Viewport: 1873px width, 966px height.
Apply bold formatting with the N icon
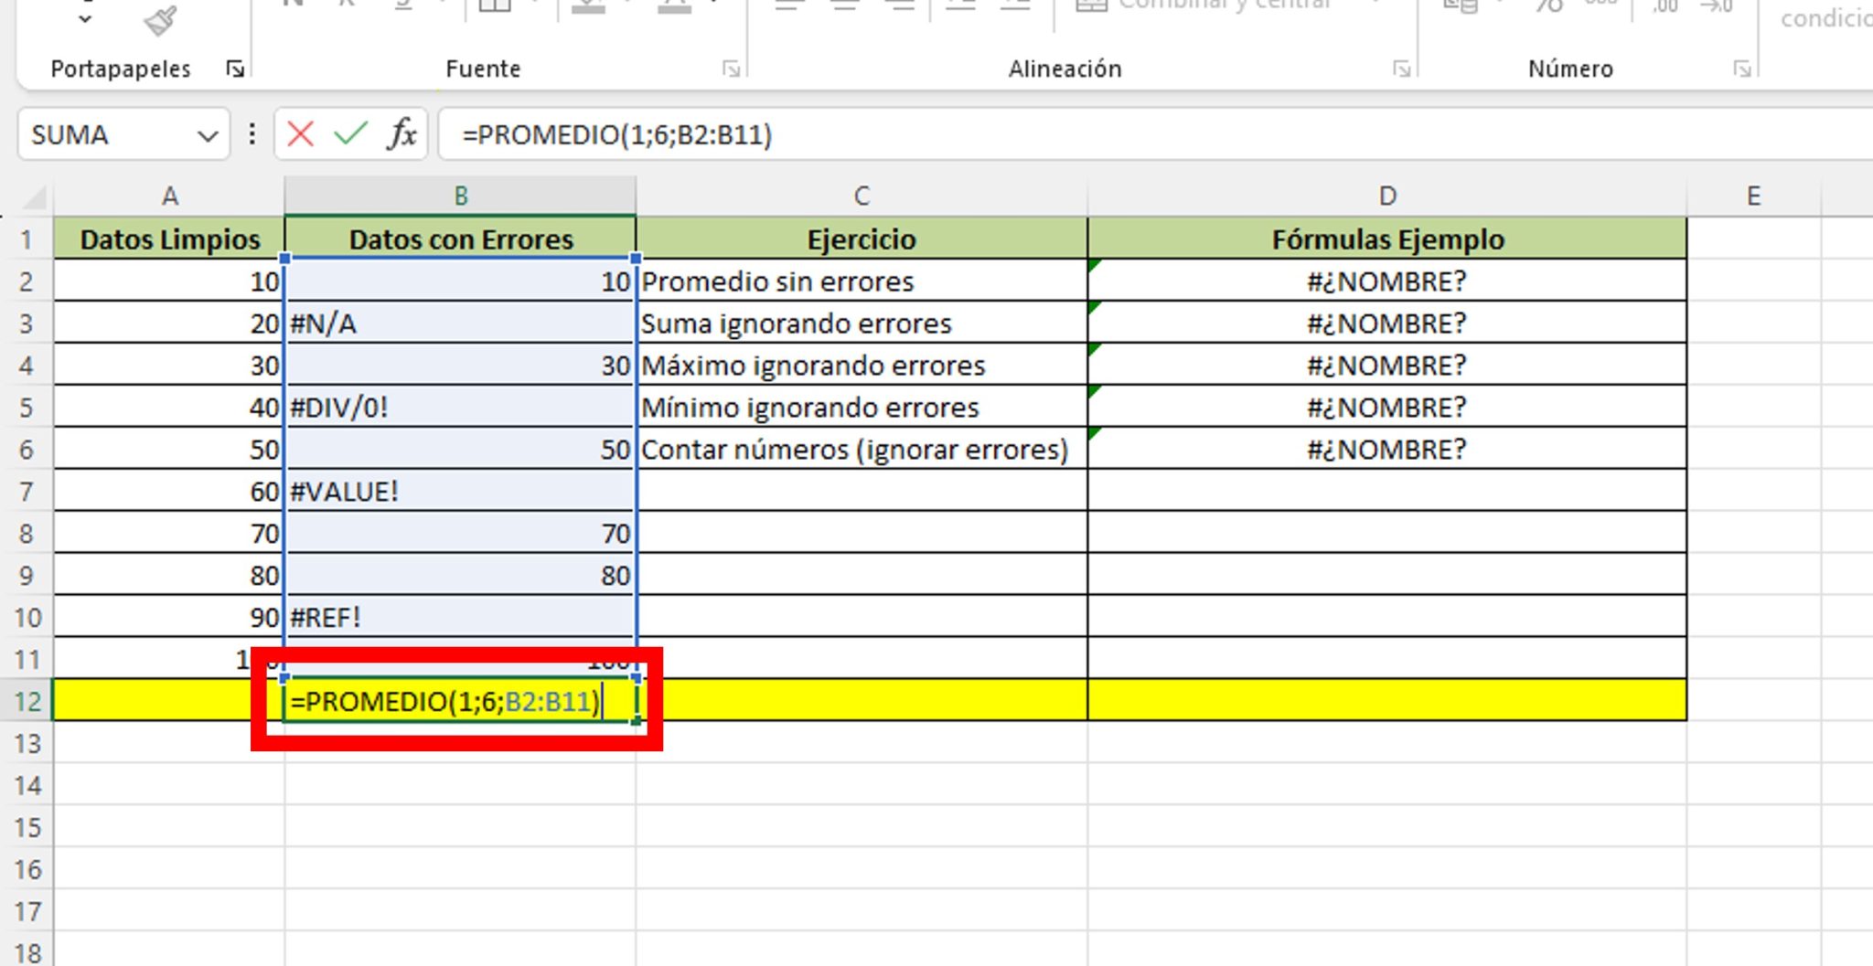tap(294, 5)
